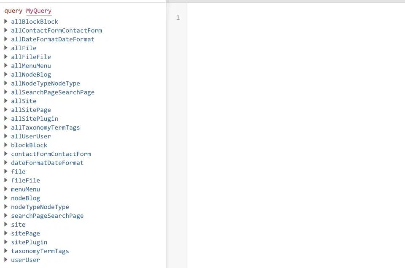Expand the allMenuMenu arrow
This screenshot has width=405, height=268.
click(x=5, y=65)
